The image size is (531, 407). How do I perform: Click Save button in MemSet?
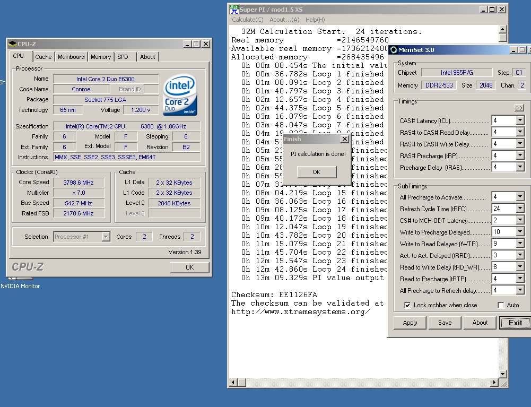445,323
